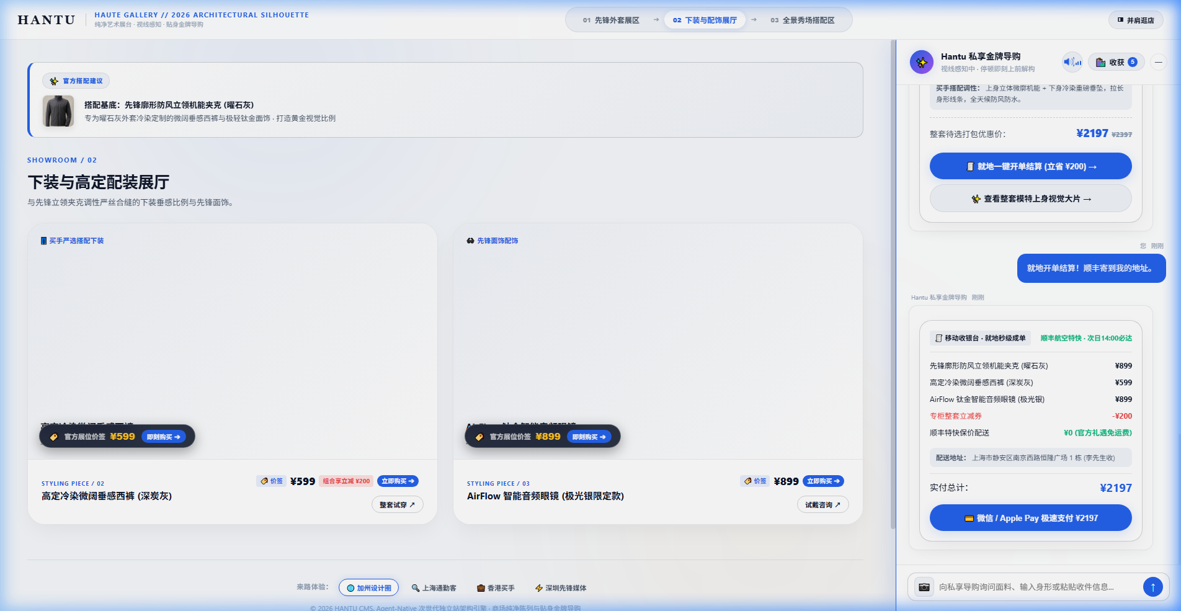Click 就地一键开单结算 (立省 ¥200) button
The image size is (1181, 611).
[x=1030, y=166]
